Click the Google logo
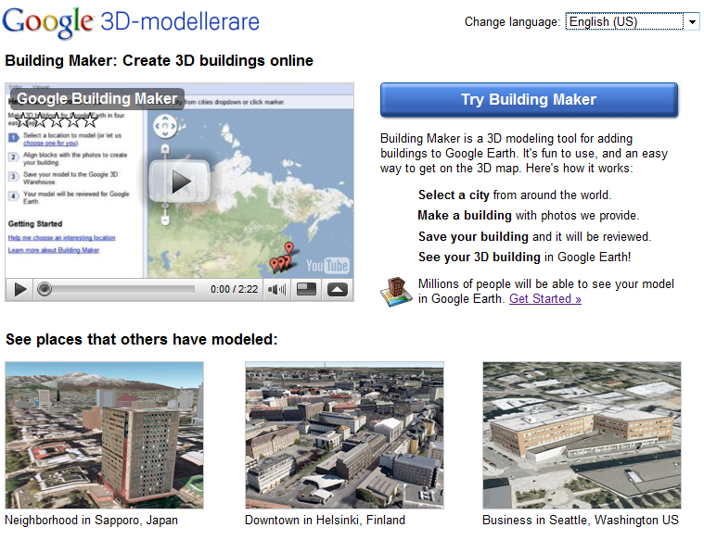The height and width of the screenshot is (540, 704). click(48, 22)
